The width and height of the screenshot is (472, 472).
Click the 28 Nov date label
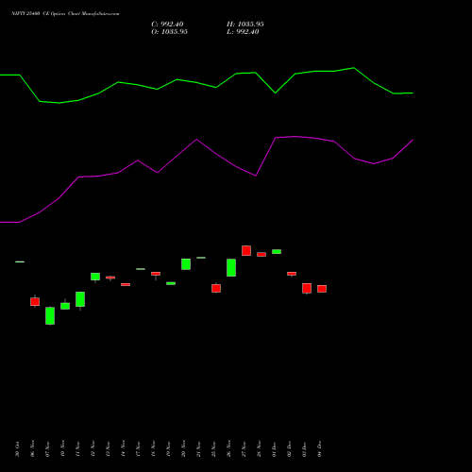(259, 449)
